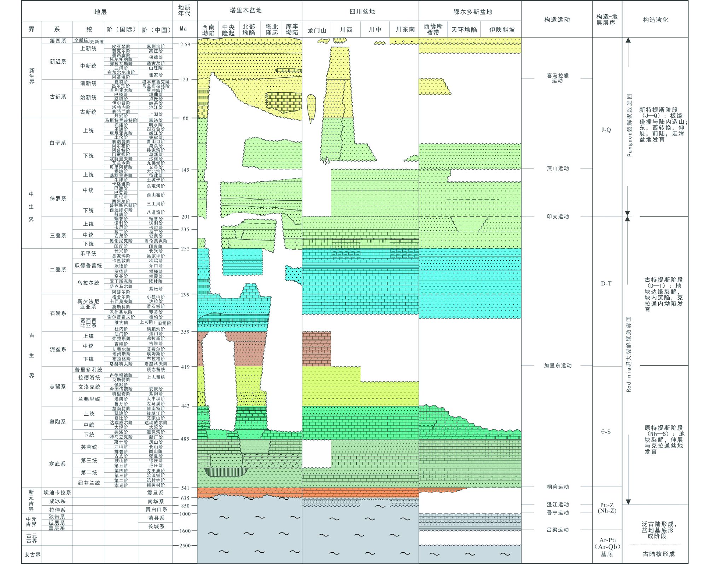
Task: Click the 伊陕斜坡 column header
Action: tap(502, 30)
